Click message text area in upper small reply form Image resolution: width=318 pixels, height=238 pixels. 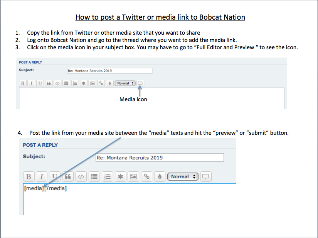tap(152, 99)
